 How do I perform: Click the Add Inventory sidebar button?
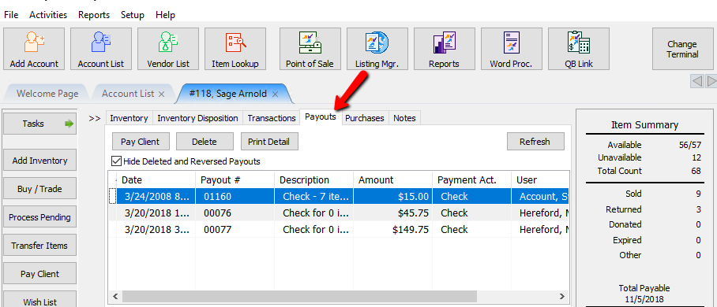pos(39,161)
